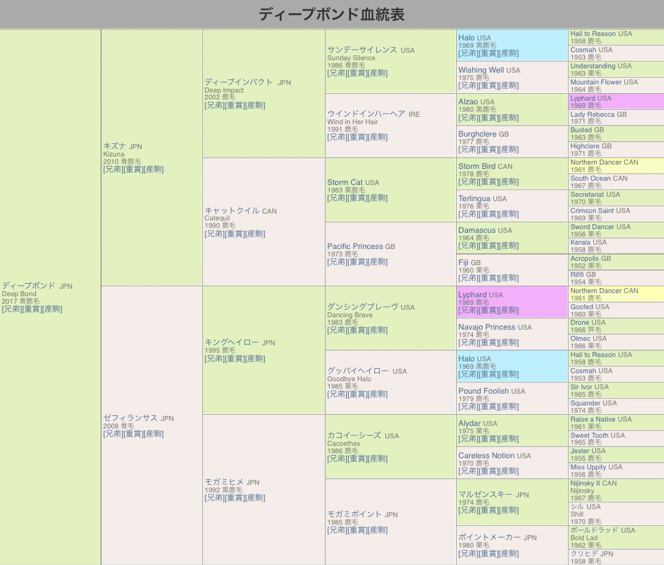
Task: Open [兄弟] link under キズナ
Action: [113, 169]
